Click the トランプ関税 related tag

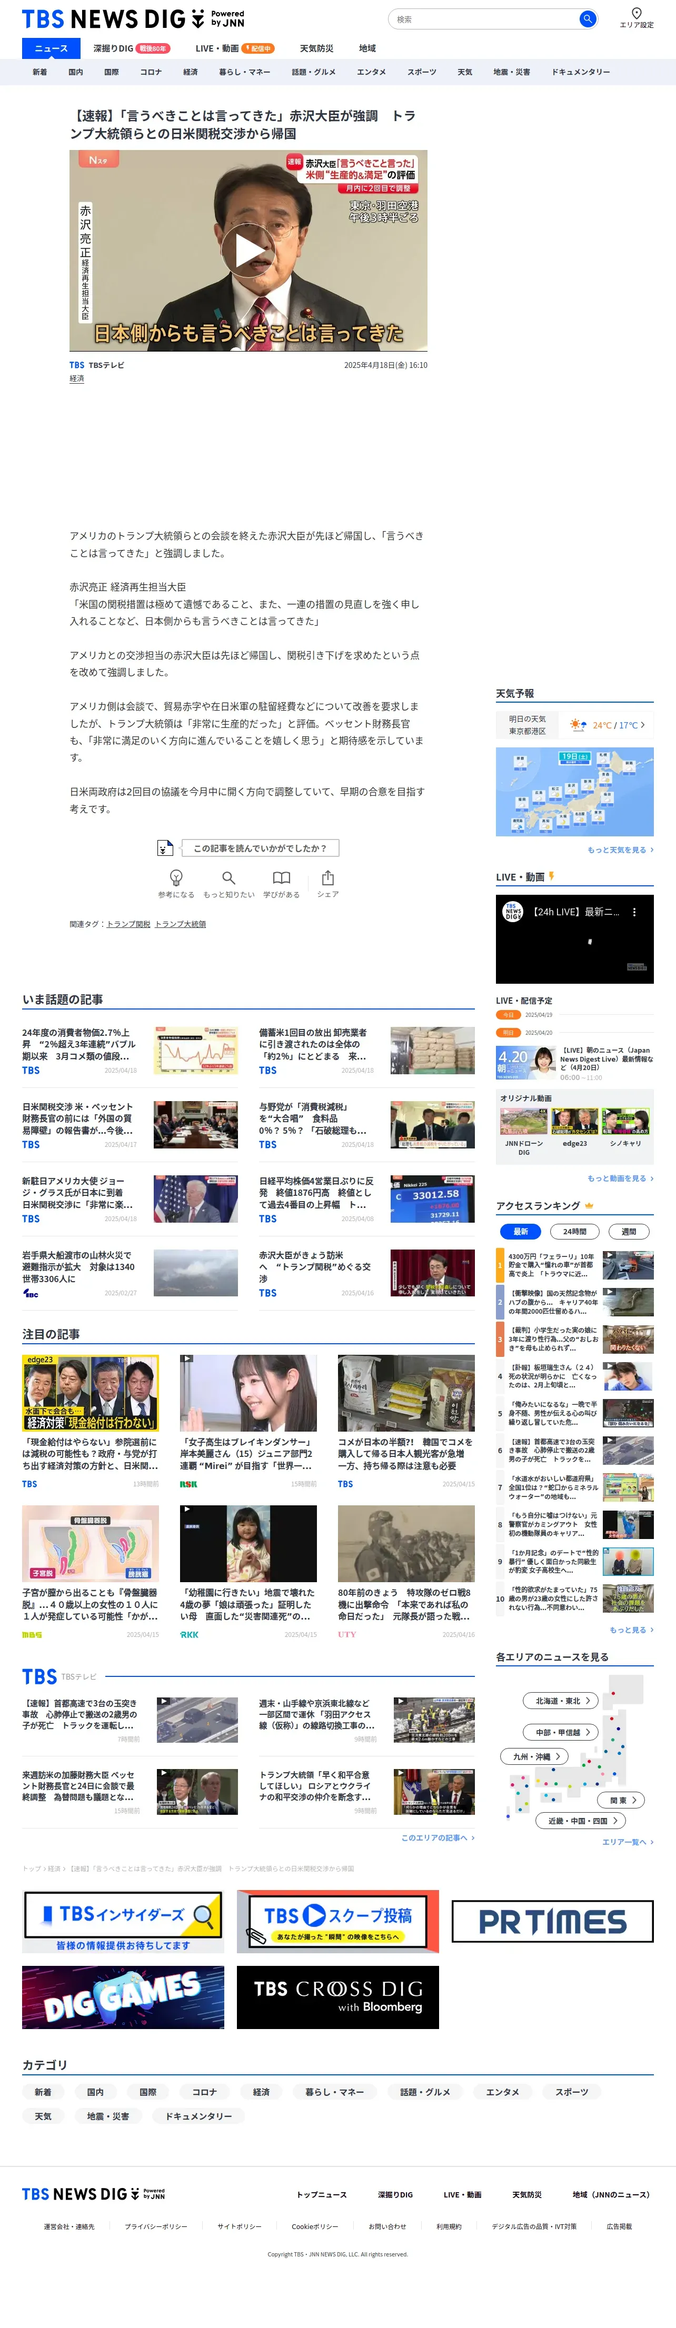[x=128, y=924]
